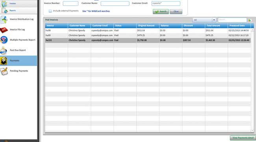Click the Invoice File Log icon
Viewport: 256px width, 142px height.
(4, 30)
